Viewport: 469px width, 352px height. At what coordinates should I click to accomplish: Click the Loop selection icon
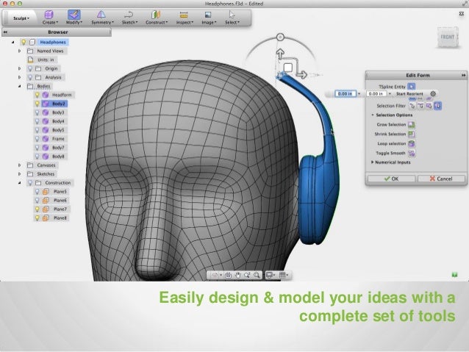pos(412,143)
